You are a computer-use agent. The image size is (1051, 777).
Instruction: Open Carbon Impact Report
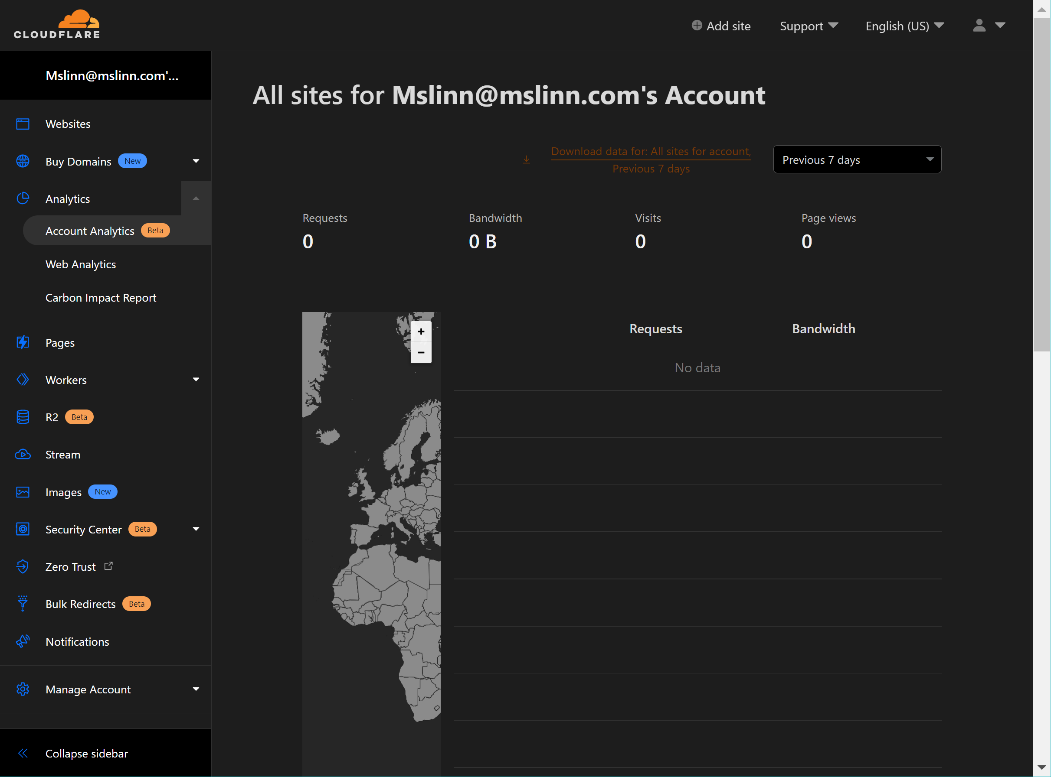point(101,298)
